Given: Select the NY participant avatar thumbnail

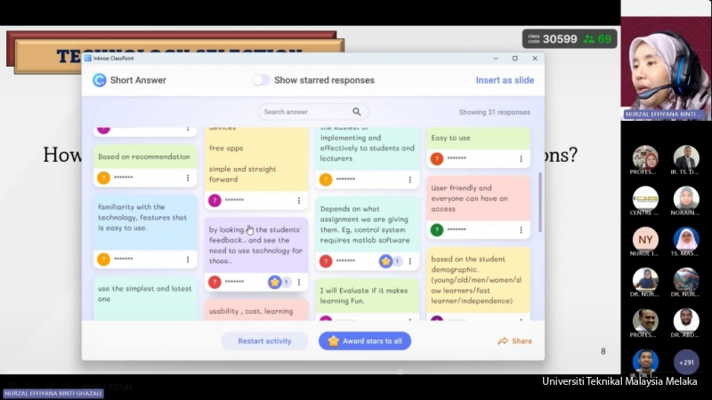Looking at the screenshot, I should (x=645, y=240).
